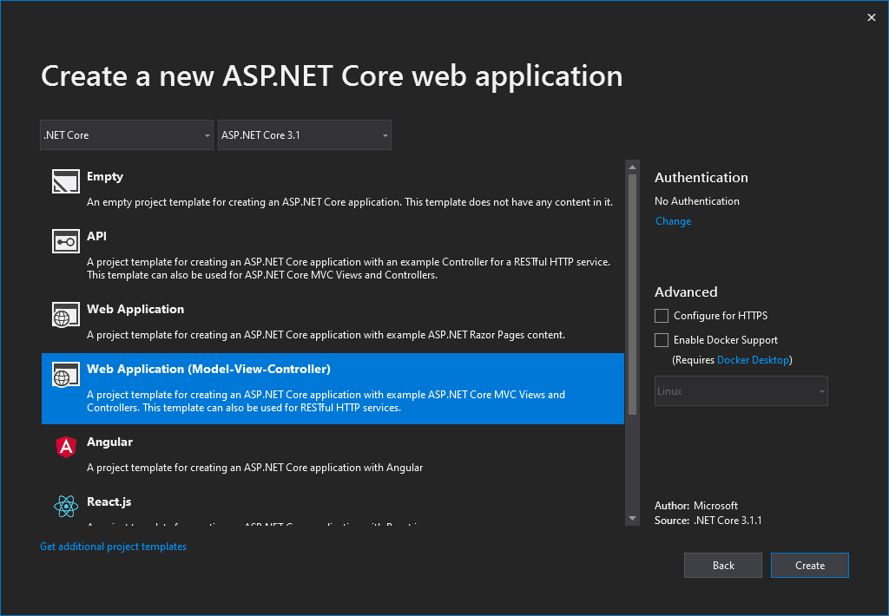Click the Empty project template icon
Screen dimensions: 889x616
(x=65, y=180)
